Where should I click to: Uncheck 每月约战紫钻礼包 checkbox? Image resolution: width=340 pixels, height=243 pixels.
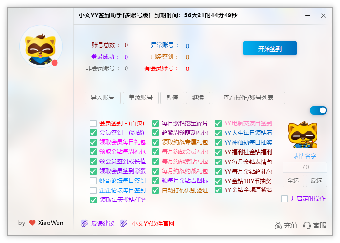(x=156, y=162)
